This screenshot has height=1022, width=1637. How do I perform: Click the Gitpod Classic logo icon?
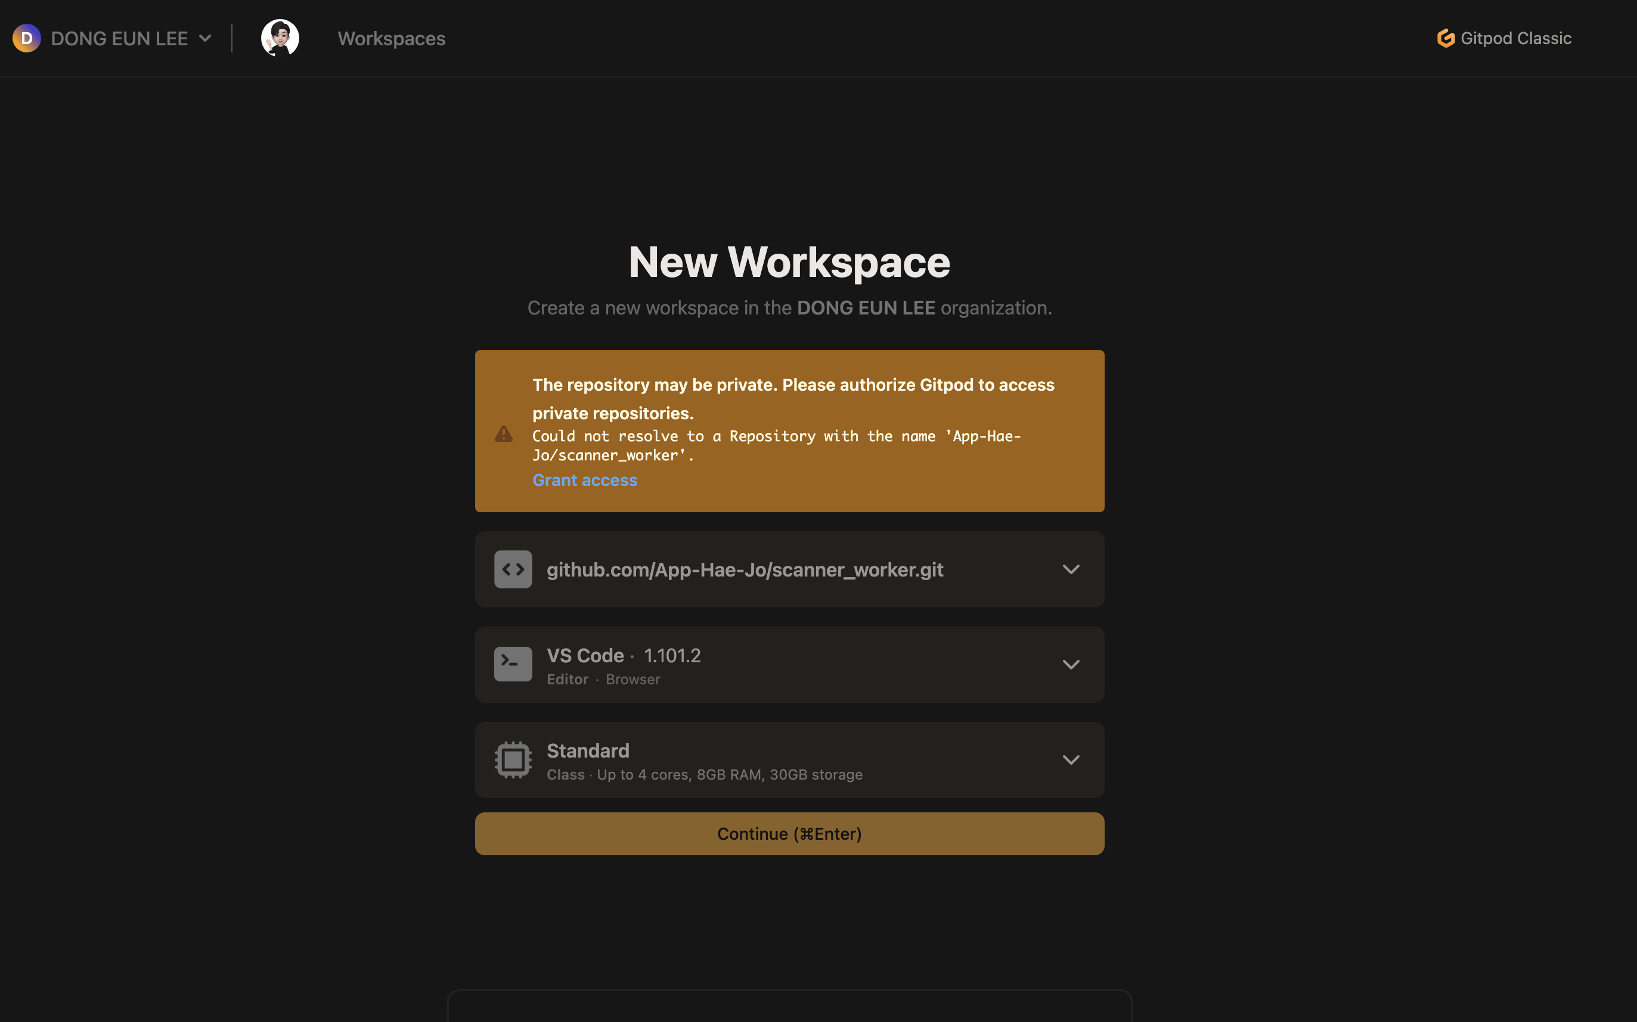[1446, 39]
